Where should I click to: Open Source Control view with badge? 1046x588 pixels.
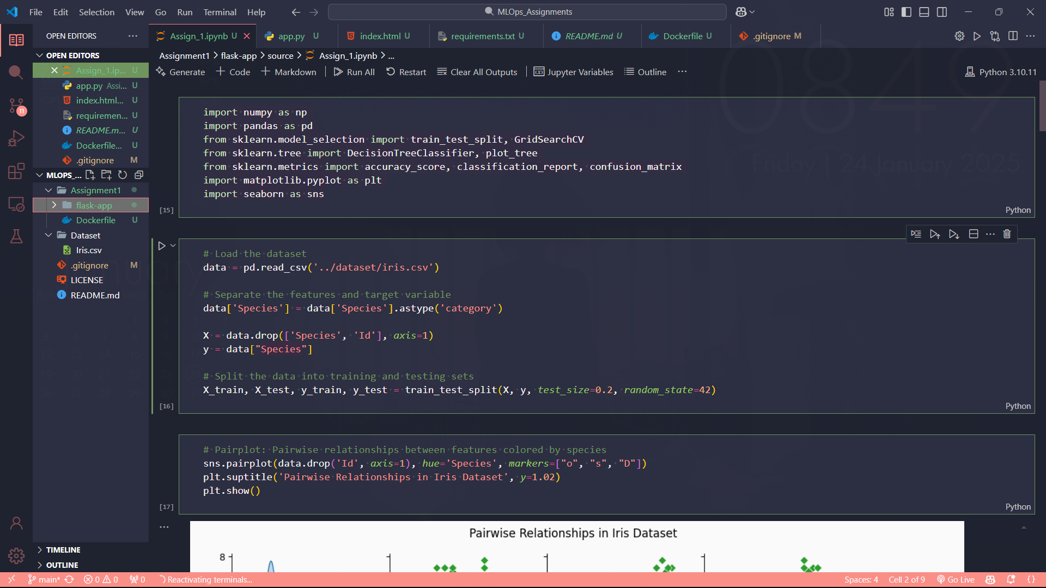pyautogui.click(x=16, y=106)
